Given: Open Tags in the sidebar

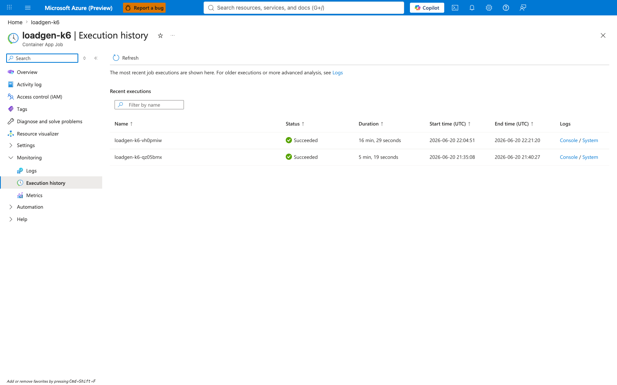Looking at the screenshot, I should pos(22,109).
